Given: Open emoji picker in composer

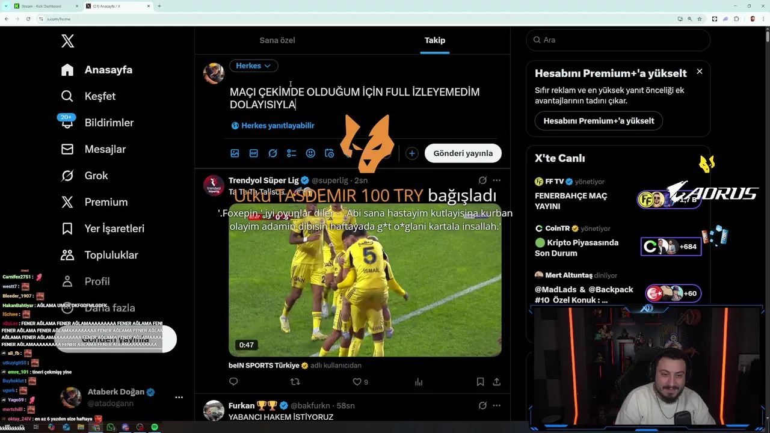Looking at the screenshot, I should pos(310,153).
